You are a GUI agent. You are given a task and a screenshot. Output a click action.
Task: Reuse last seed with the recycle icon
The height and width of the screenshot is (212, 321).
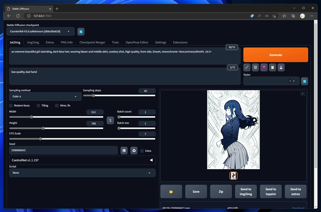(134, 151)
